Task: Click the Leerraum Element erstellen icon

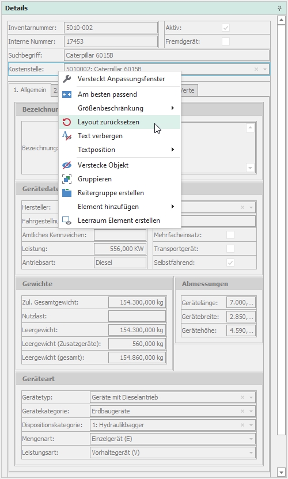Action: 67,221
